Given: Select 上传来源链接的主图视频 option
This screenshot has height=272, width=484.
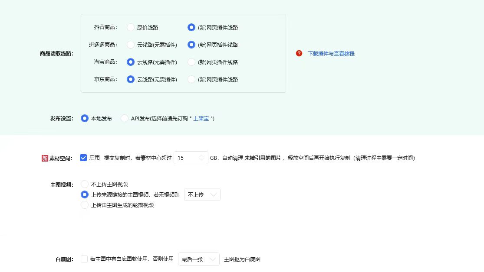Looking at the screenshot, I should [85, 194].
